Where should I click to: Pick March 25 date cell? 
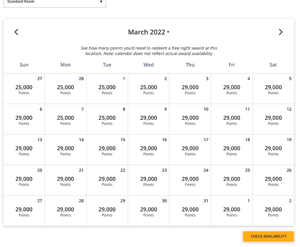pyautogui.click(x=232, y=180)
